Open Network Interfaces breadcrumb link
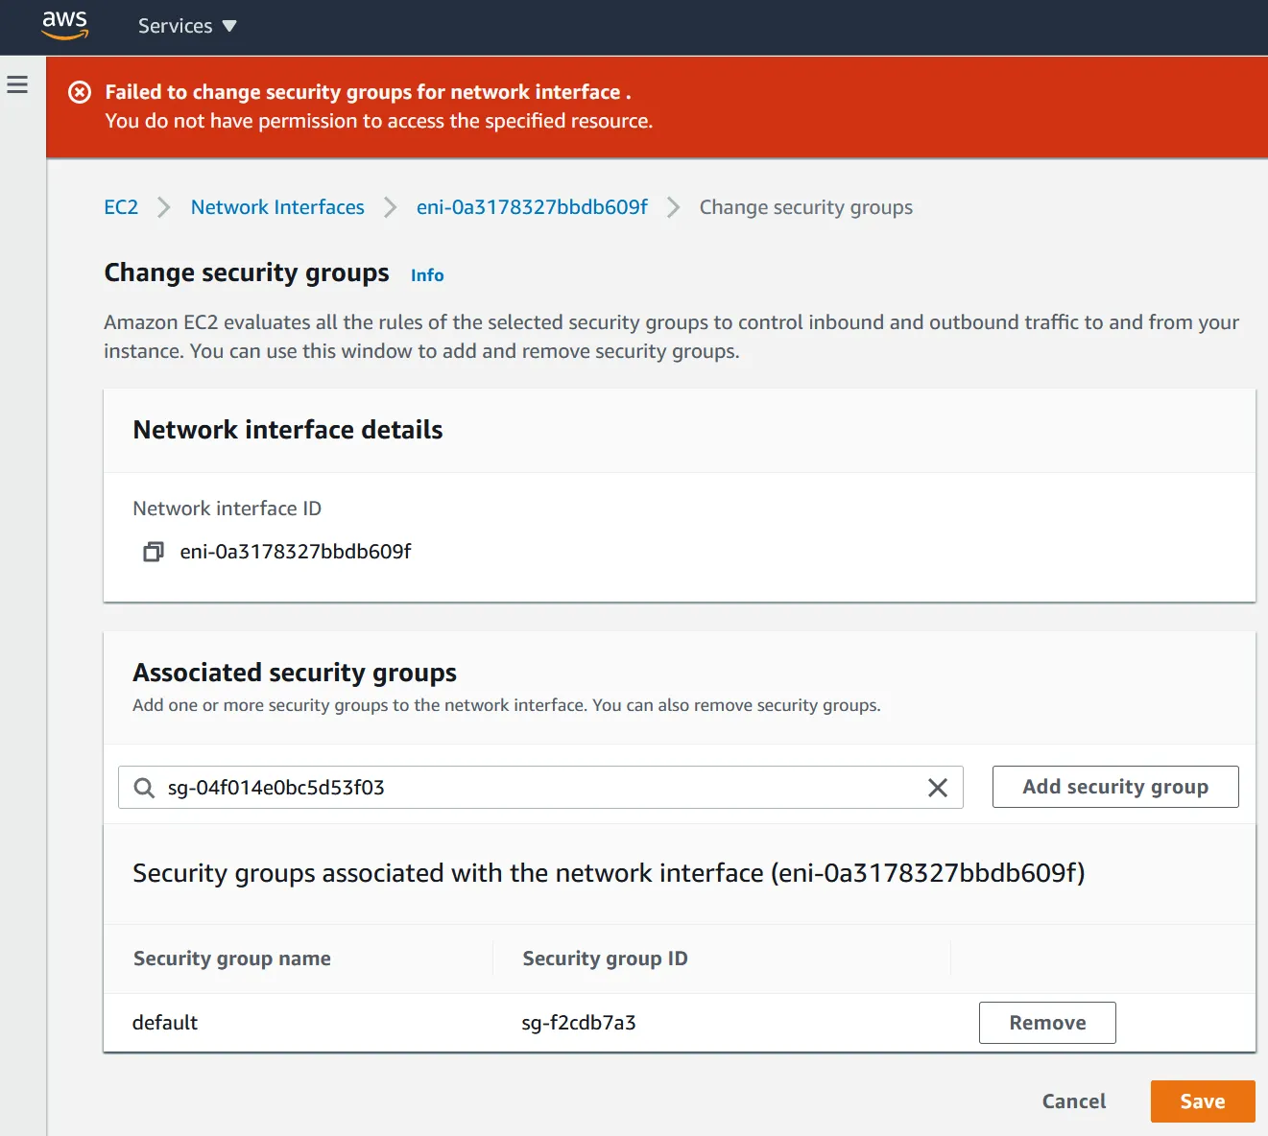1268x1136 pixels. (277, 207)
